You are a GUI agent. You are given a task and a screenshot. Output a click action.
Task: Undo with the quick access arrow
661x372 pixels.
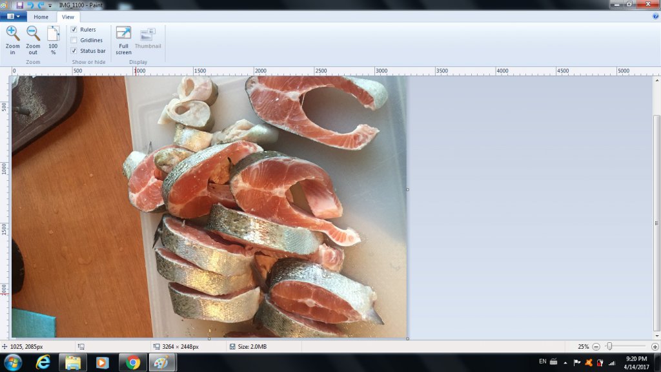30,5
